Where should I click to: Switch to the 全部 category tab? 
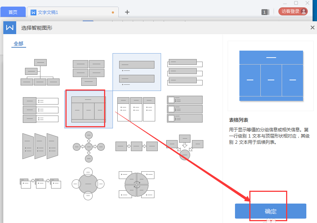point(18,44)
